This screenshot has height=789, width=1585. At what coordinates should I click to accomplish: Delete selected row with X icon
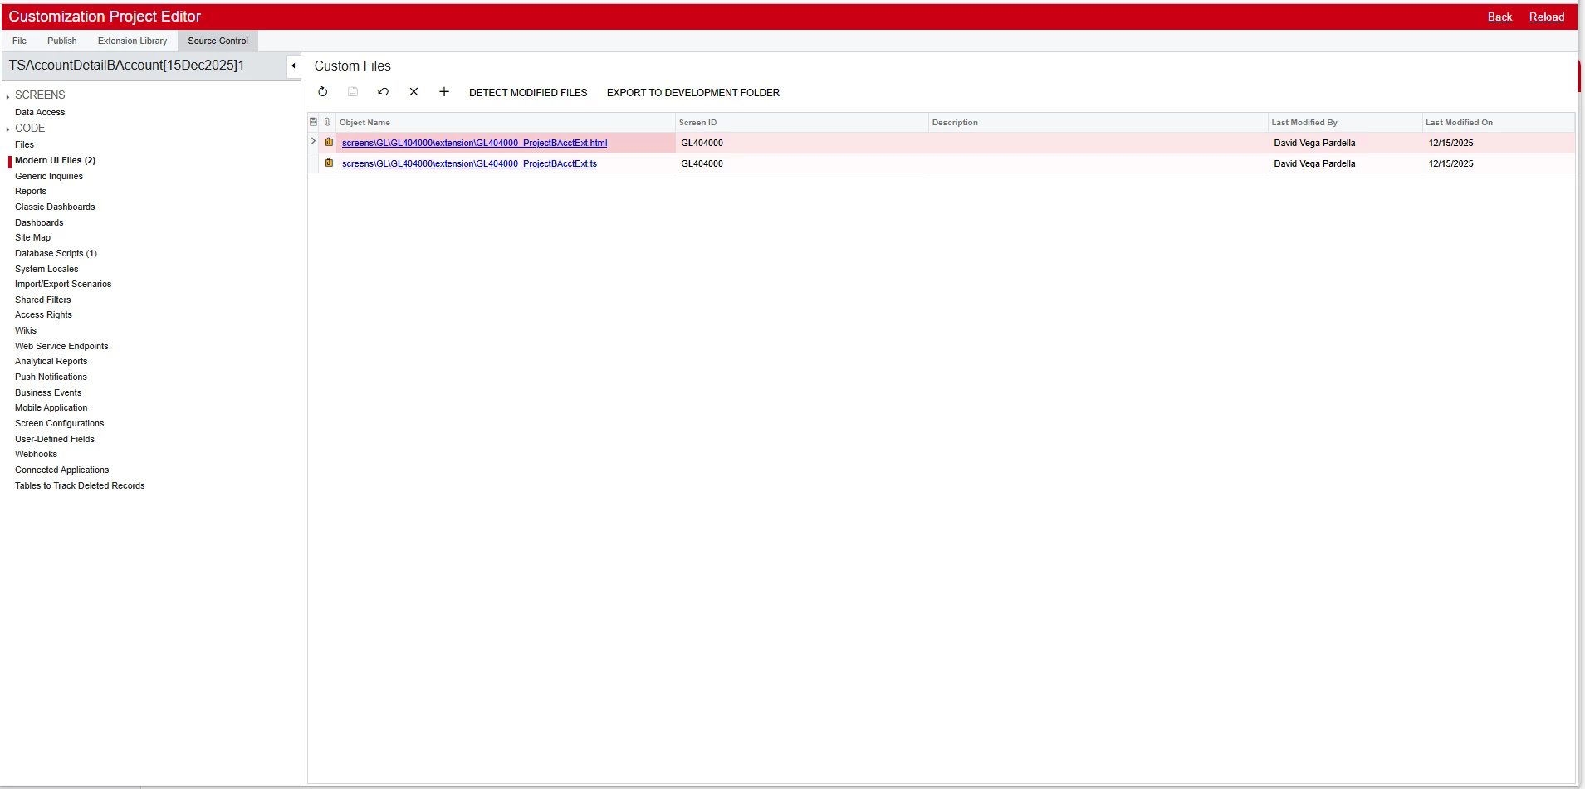(x=413, y=92)
